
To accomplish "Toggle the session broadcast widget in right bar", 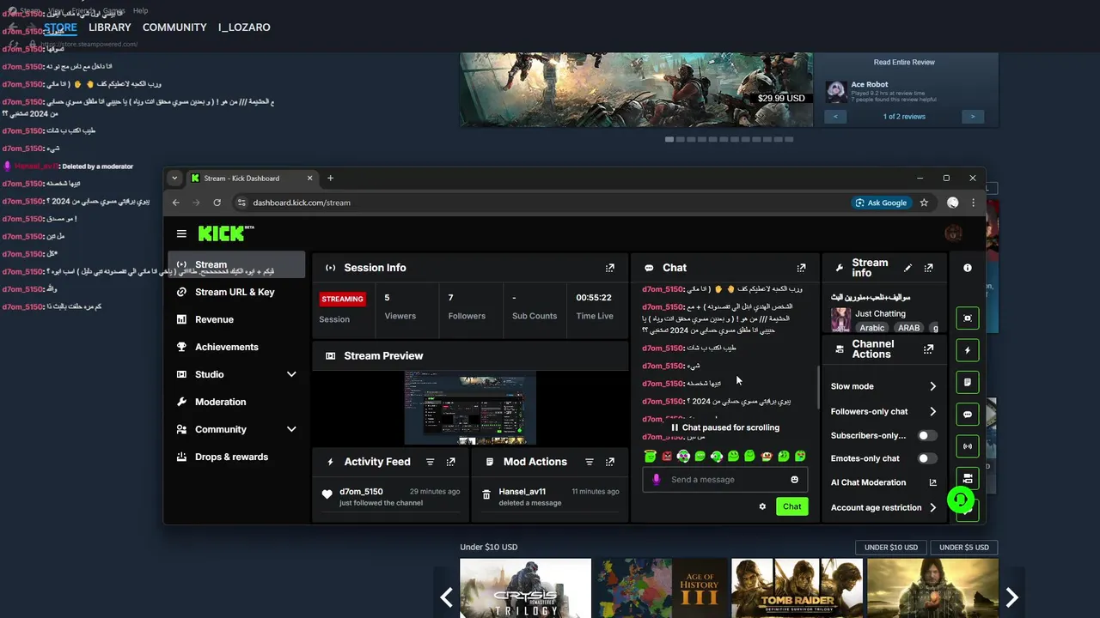I will click(968, 446).
